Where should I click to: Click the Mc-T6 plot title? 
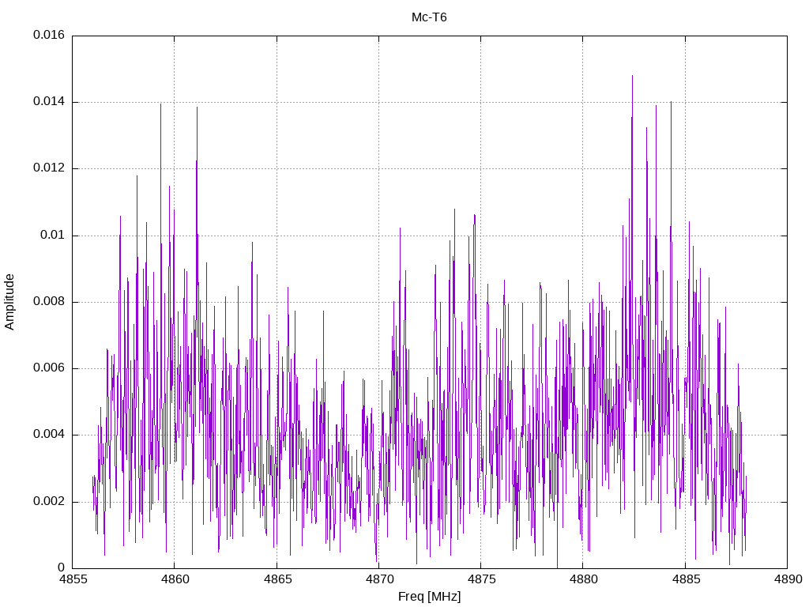pos(429,17)
